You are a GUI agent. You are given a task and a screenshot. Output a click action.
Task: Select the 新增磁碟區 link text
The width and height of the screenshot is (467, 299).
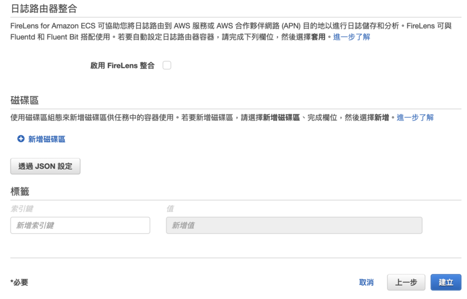[47, 139]
